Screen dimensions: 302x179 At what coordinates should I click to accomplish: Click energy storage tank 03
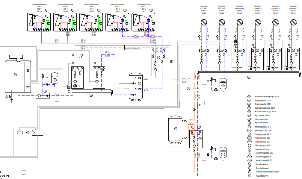tap(136, 87)
